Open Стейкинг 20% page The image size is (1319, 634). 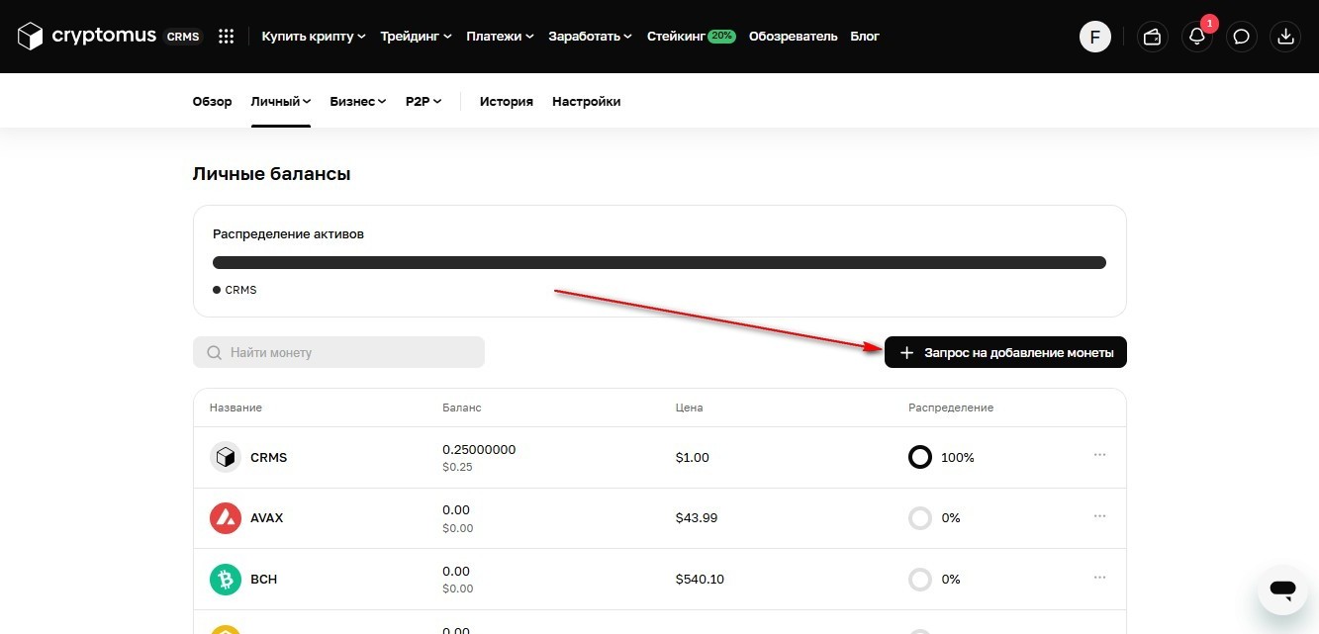coord(692,37)
